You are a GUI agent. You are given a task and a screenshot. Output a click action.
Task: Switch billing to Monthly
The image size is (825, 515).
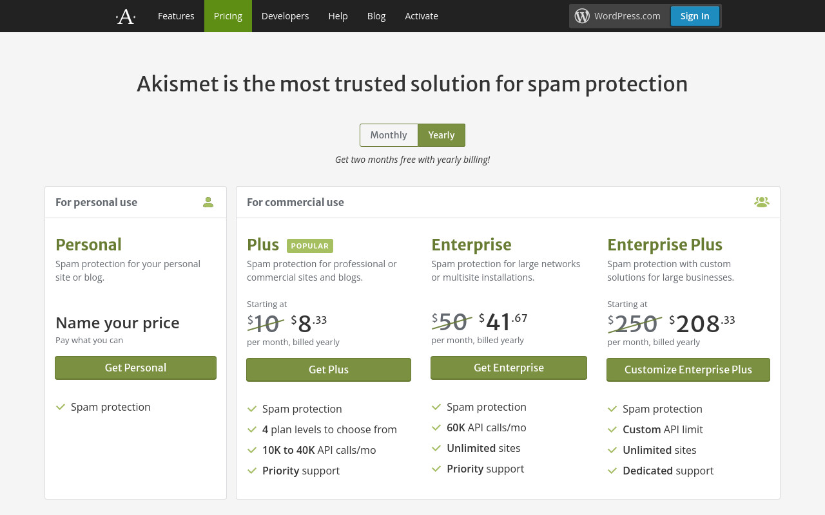pyautogui.click(x=389, y=135)
